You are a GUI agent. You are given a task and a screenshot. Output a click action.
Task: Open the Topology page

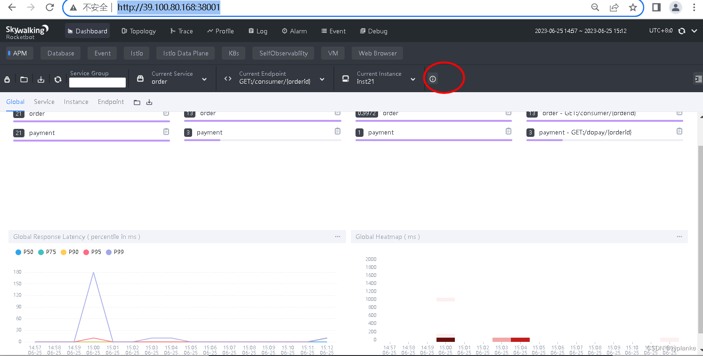click(138, 31)
